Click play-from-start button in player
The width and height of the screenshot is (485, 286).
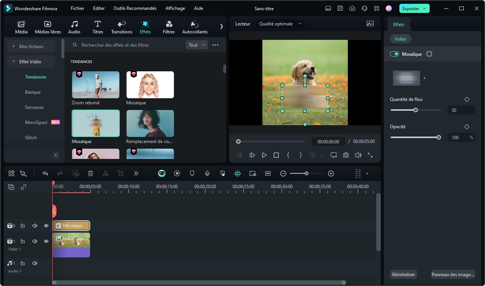[252, 155]
